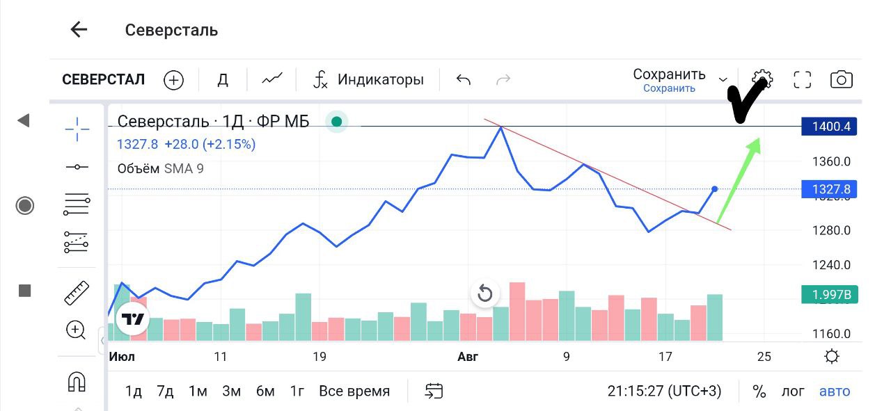Add symbol with the plus compare icon
The width and height of the screenshot is (891, 411).
pos(173,80)
